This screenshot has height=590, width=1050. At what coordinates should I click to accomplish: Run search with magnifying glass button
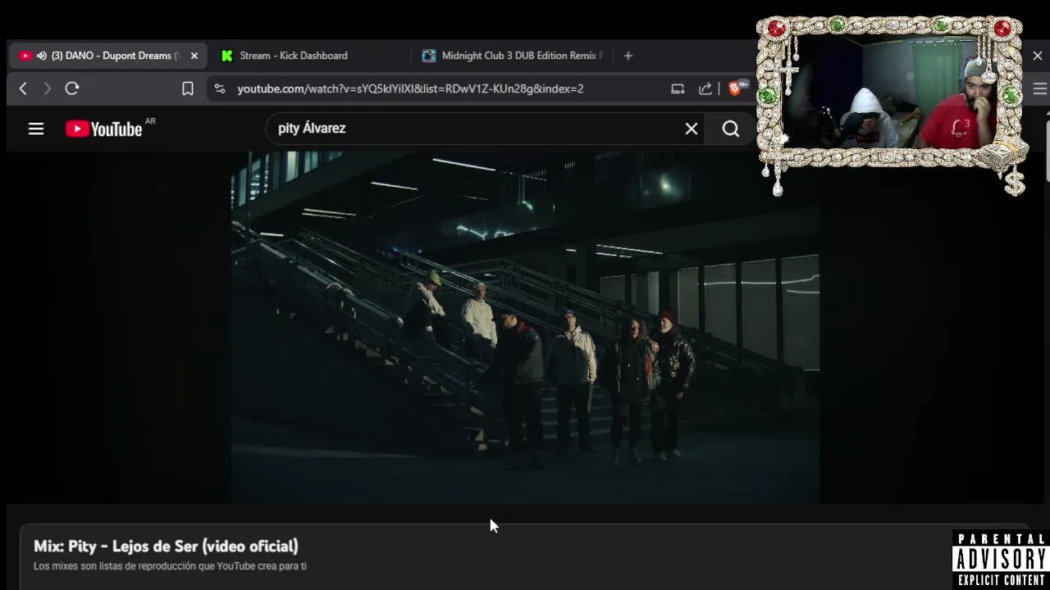[730, 129]
